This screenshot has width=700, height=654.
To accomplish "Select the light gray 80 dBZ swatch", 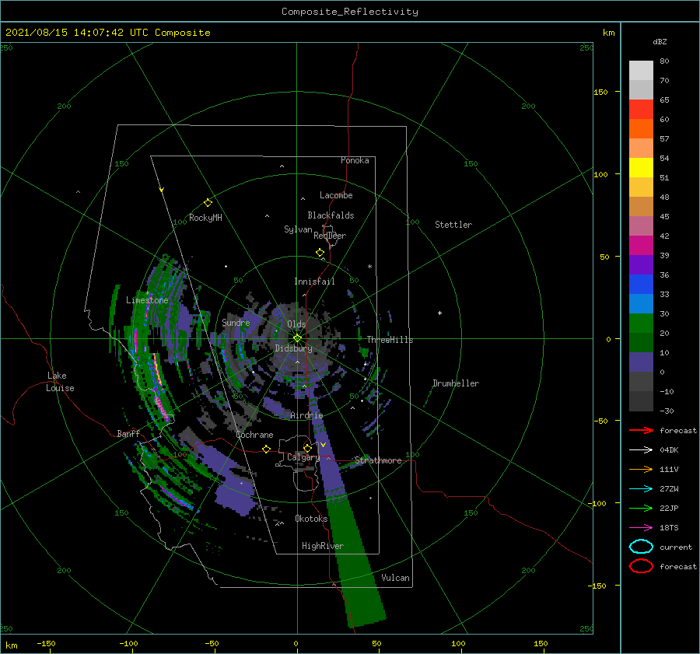I will [x=641, y=70].
